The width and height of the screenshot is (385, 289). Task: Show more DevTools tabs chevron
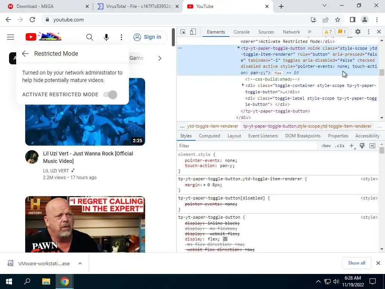point(309,32)
